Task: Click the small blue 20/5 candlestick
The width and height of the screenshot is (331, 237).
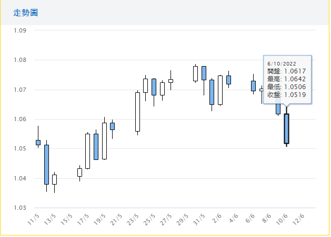Action: click(112, 126)
